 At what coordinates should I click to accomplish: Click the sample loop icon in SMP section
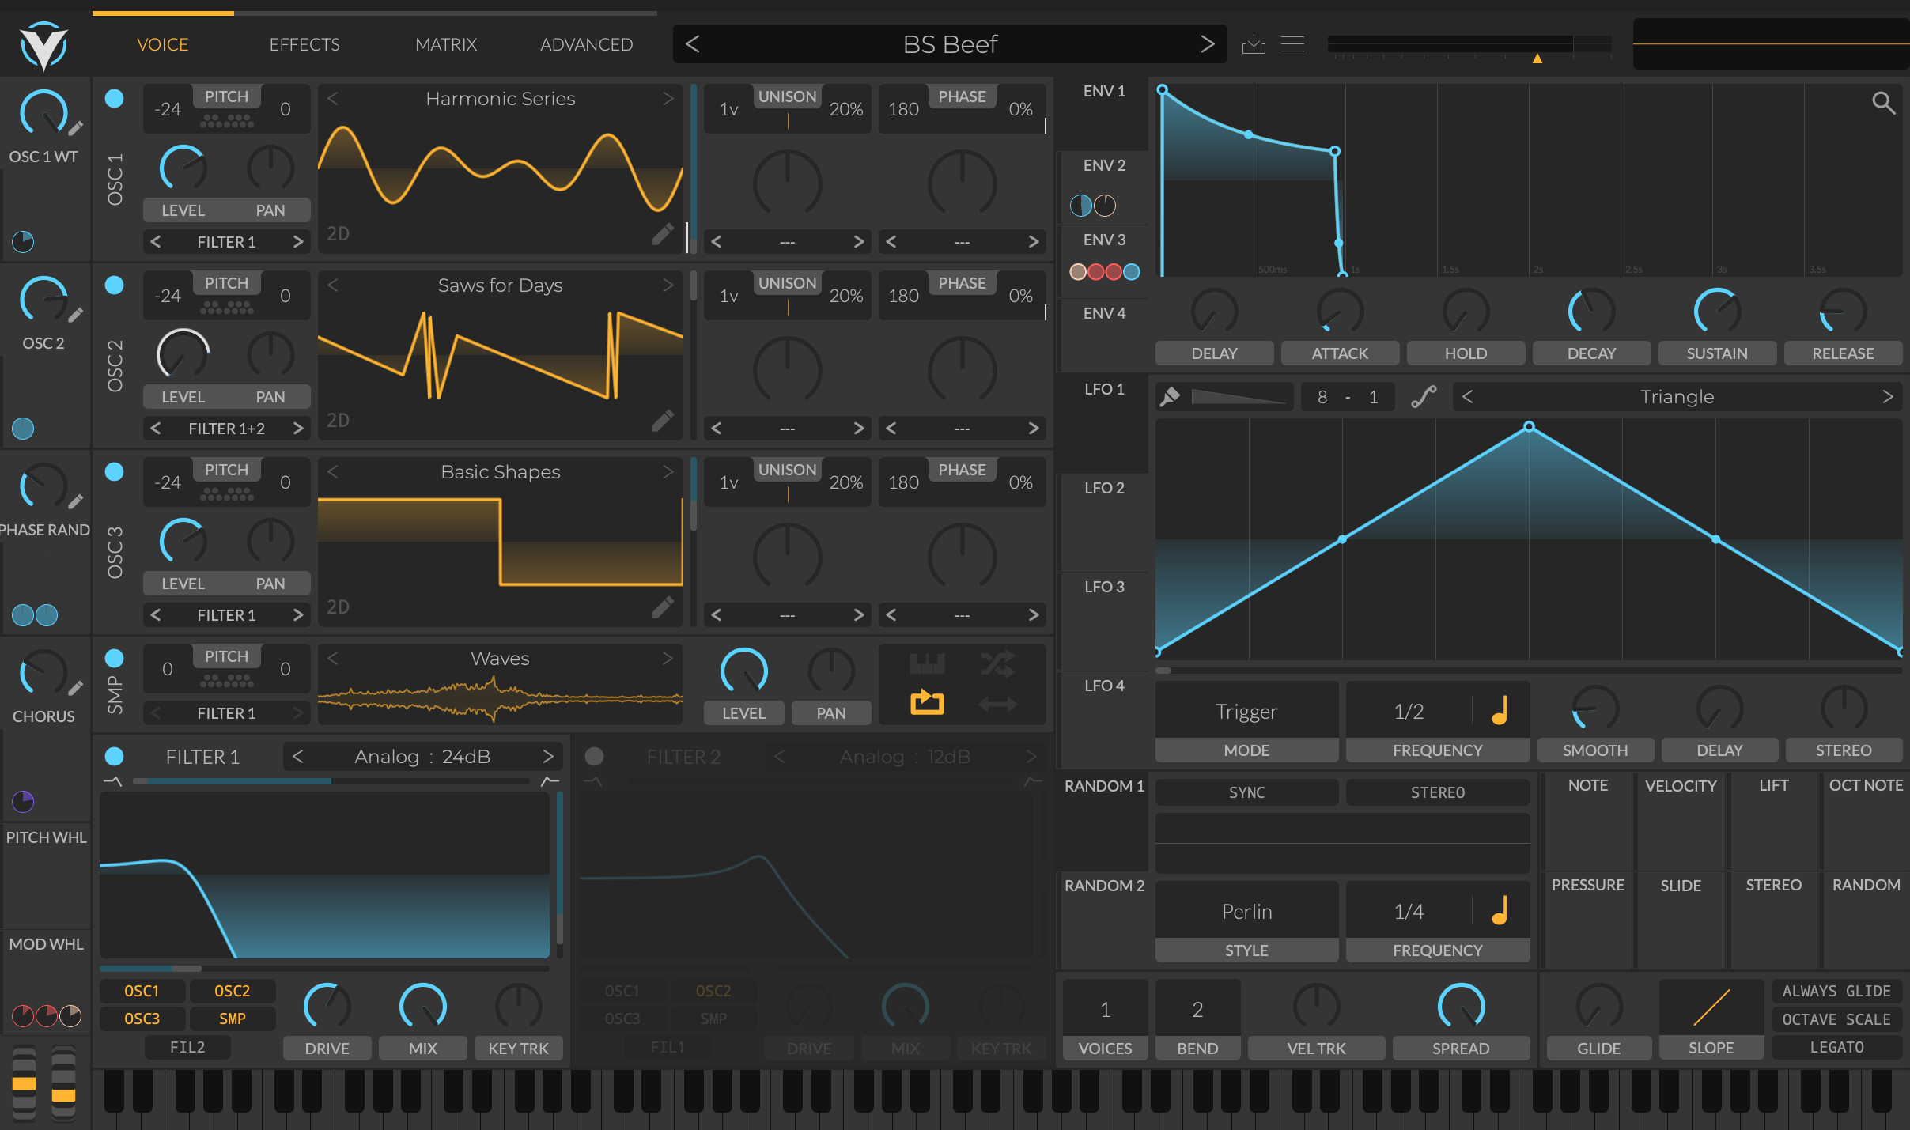(x=925, y=702)
